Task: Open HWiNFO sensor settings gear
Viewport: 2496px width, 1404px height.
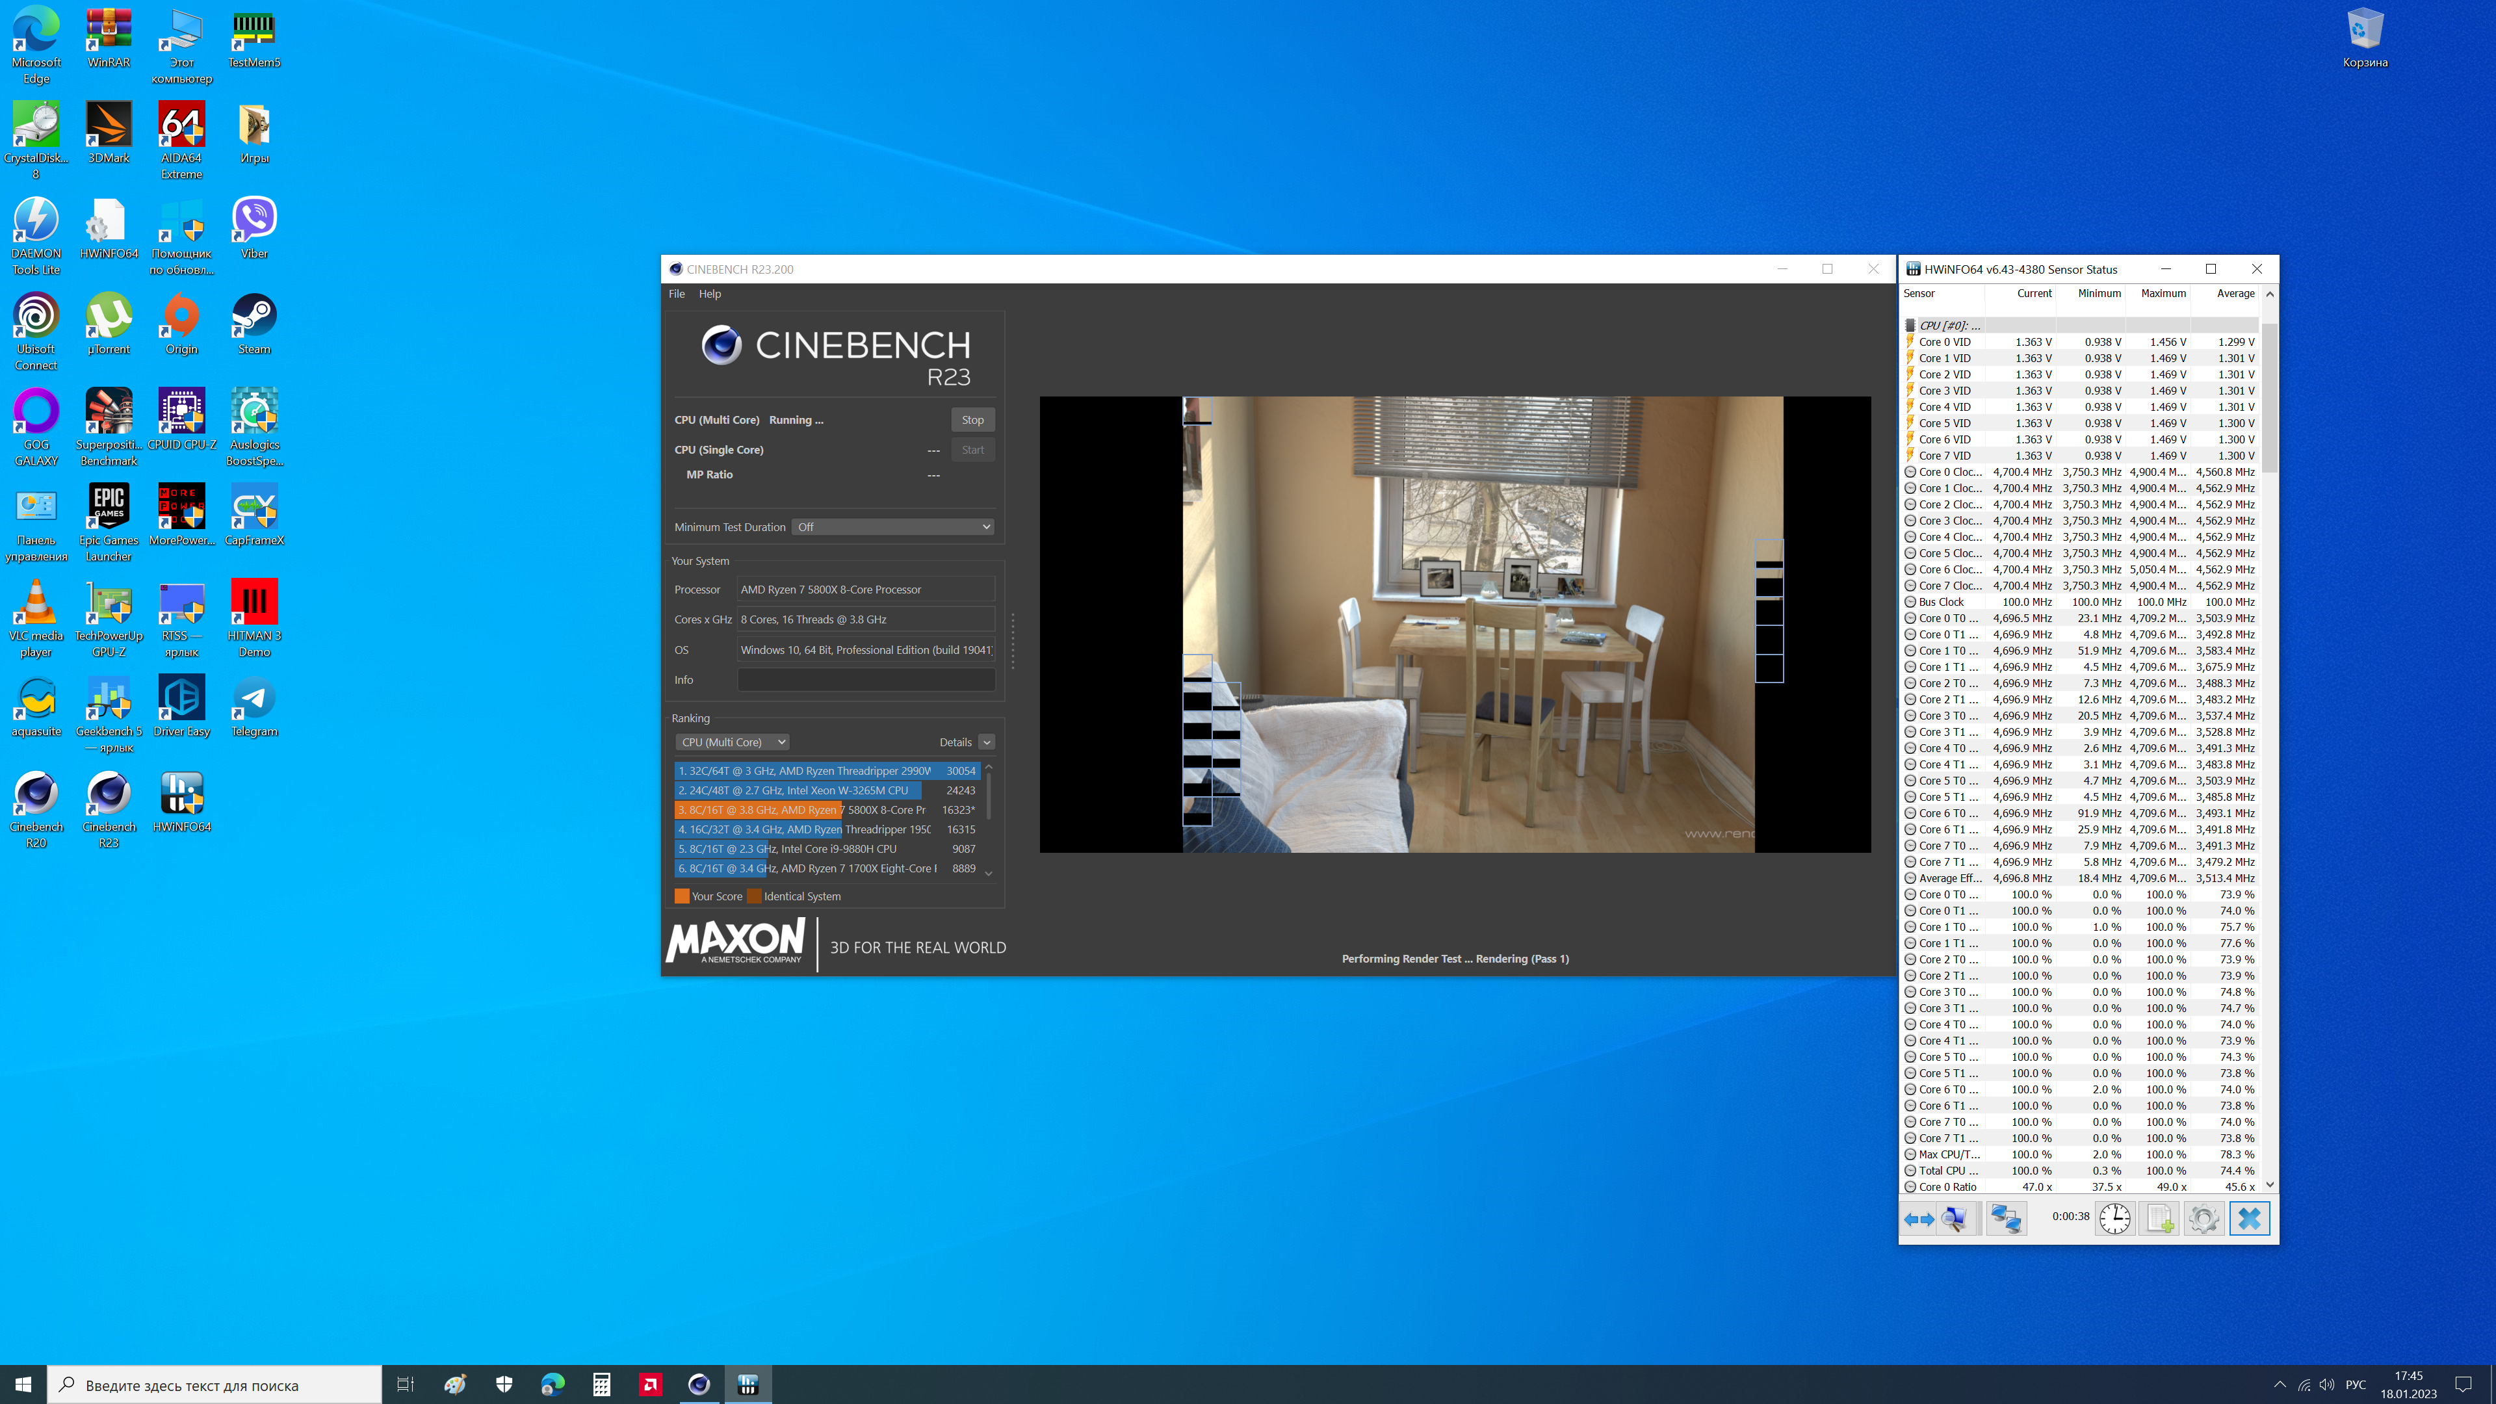Action: (2203, 1219)
